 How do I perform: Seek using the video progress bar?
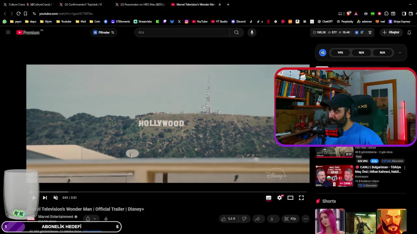click(168, 192)
